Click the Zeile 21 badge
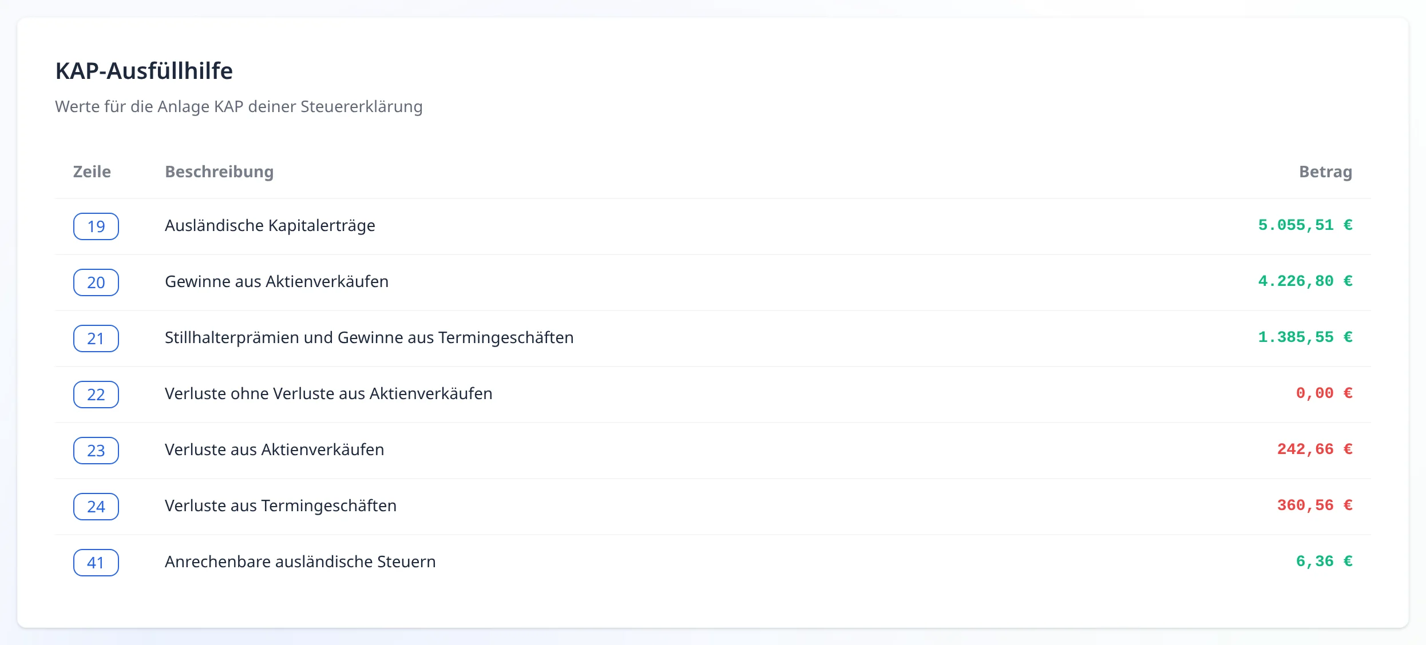 [x=96, y=339]
